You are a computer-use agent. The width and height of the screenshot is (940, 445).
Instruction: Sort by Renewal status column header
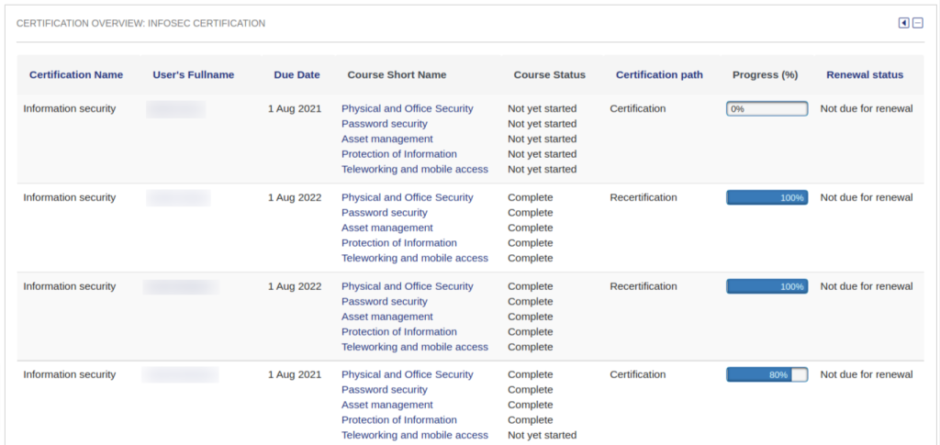865,75
